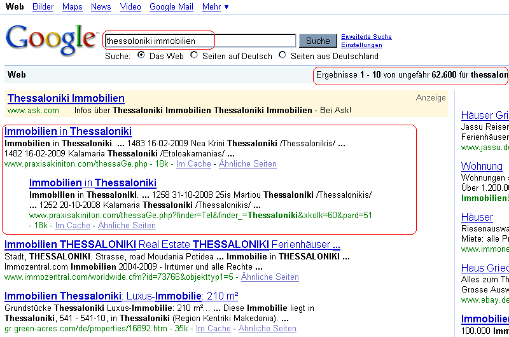This screenshot has width=509, height=337.
Task: Go to the Maps tab
Action: coord(73,7)
